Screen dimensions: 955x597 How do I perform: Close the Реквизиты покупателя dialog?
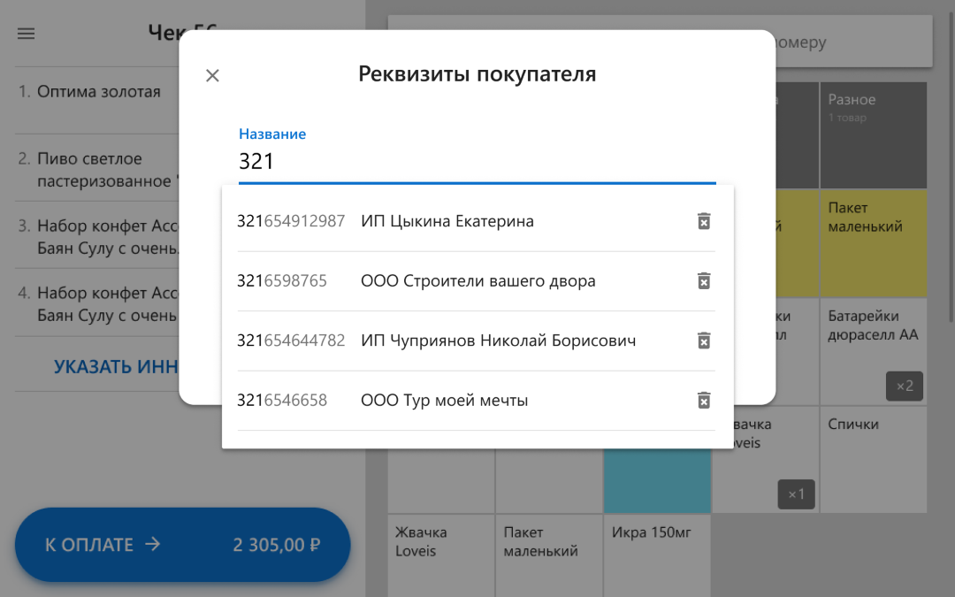pos(212,75)
